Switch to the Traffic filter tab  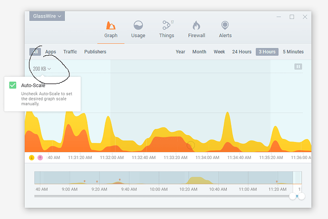[70, 52]
